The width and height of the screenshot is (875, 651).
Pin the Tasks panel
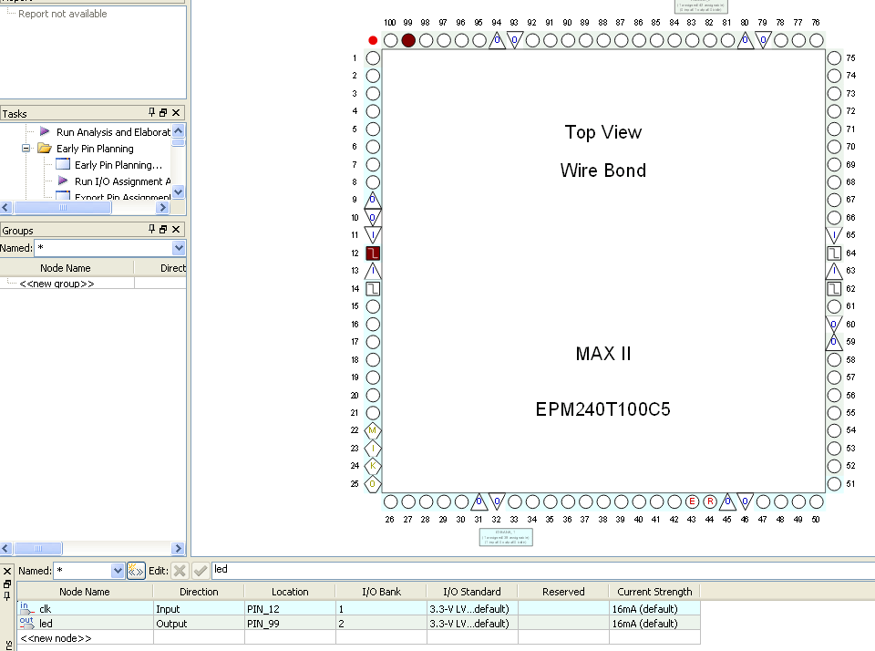(151, 112)
